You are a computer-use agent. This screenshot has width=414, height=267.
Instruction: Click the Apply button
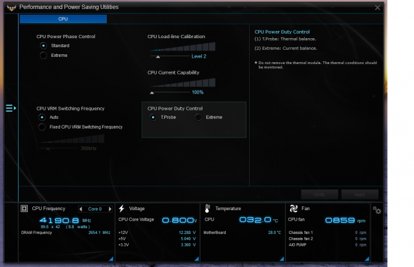pos(359,194)
